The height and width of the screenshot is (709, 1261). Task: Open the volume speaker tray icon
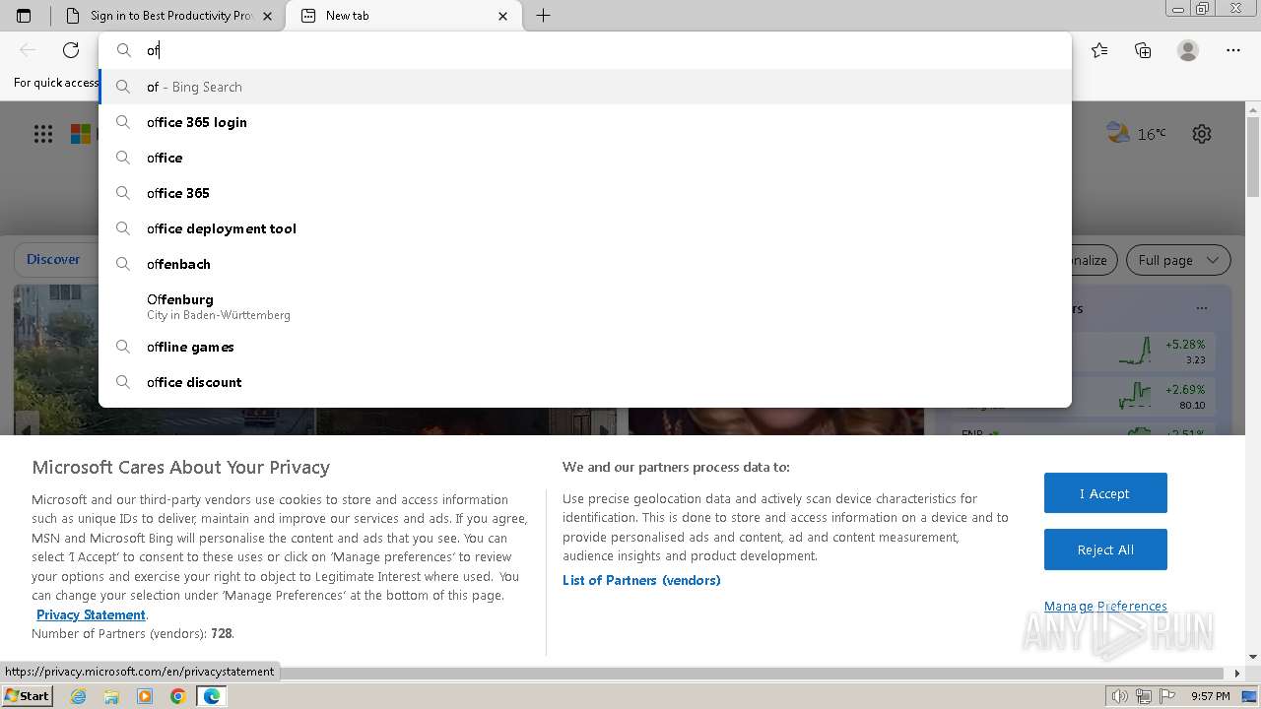[x=1120, y=696]
